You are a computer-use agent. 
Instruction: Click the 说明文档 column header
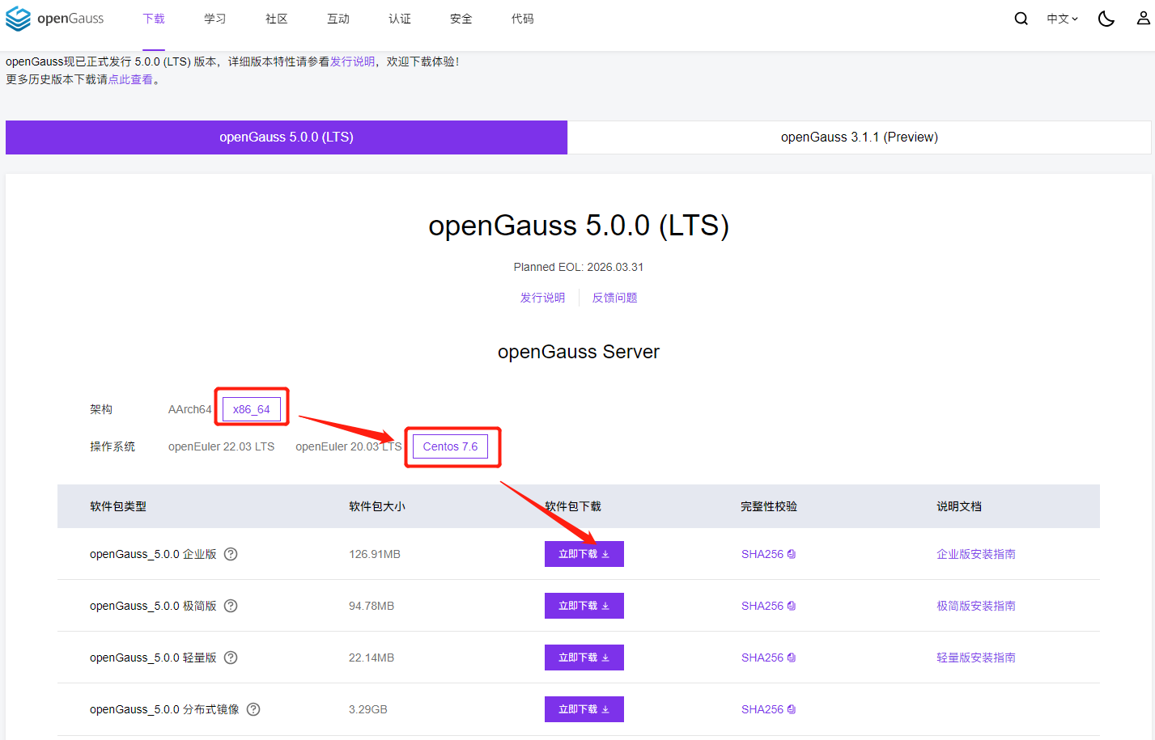[x=959, y=506]
